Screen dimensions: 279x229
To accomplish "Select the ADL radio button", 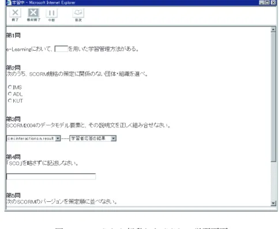I will click(10, 94).
